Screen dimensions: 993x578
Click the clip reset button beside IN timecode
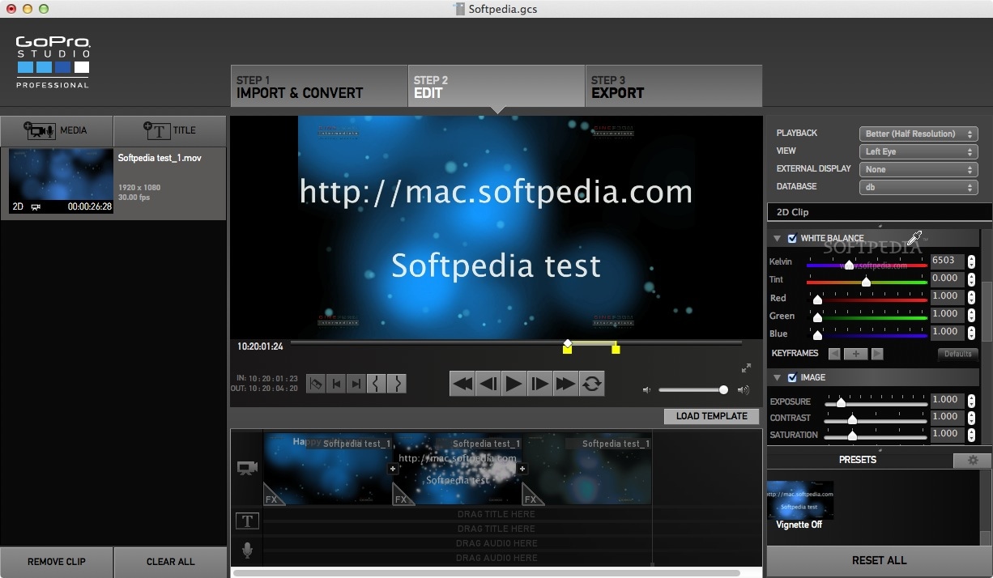(316, 384)
